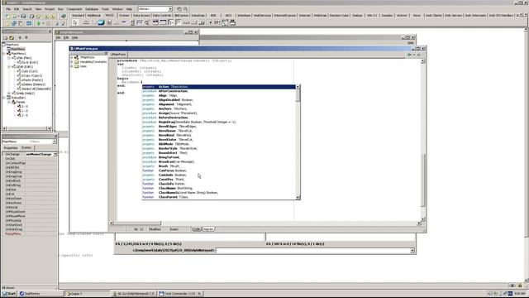The width and height of the screenshot is (529, 298).
Task: Select PopupMenu event row in Object Inspector
Action: coord(13,233)
